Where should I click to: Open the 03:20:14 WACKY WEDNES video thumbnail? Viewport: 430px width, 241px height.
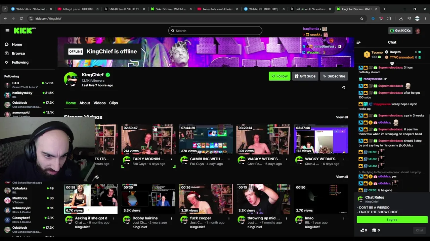point(263,139)
